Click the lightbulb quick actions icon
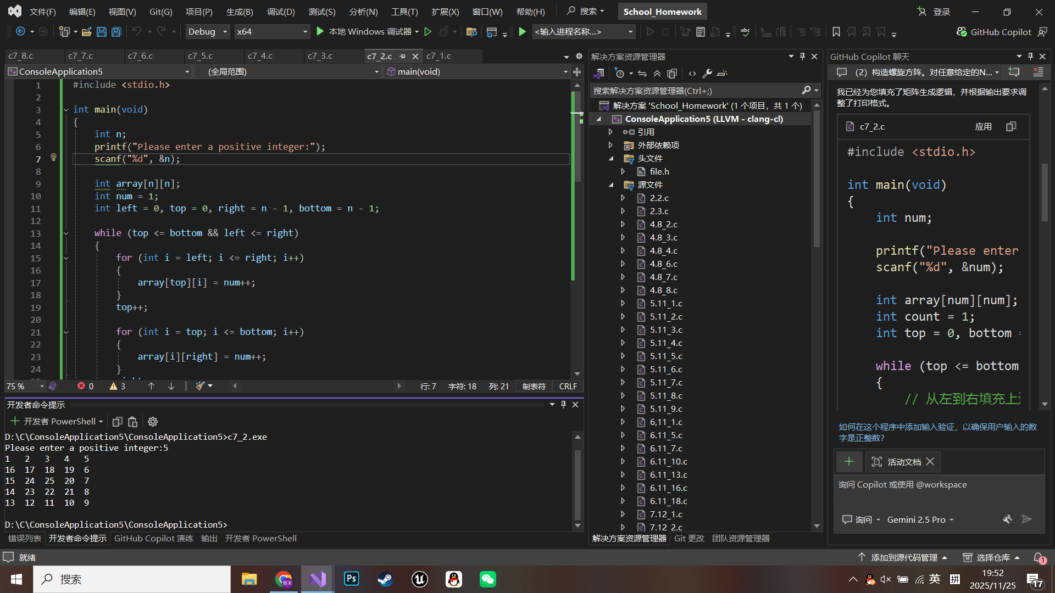This screenshot has height=593, width=1055. tap(53, 158)
